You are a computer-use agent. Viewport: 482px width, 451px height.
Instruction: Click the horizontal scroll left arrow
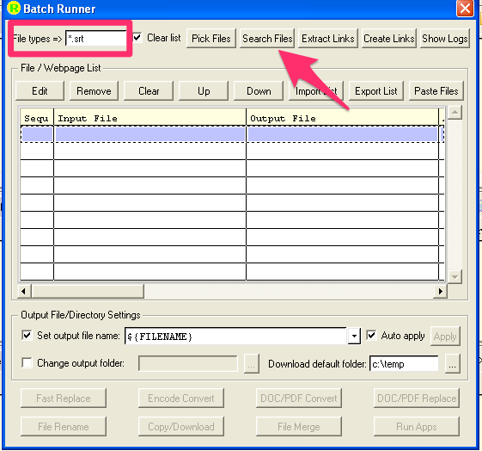coord(24,291)
